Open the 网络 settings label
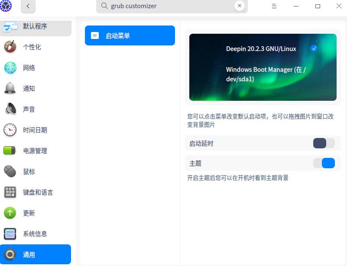The width and height of the screenshot is (347, 266). [29, 68]
